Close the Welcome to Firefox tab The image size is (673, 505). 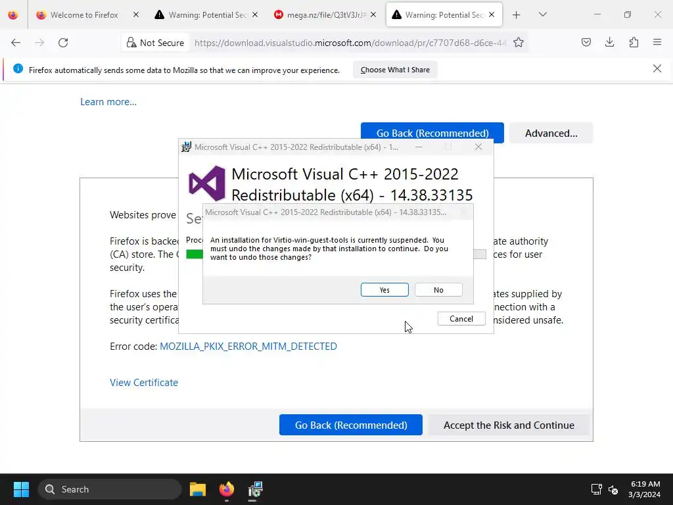136,14
